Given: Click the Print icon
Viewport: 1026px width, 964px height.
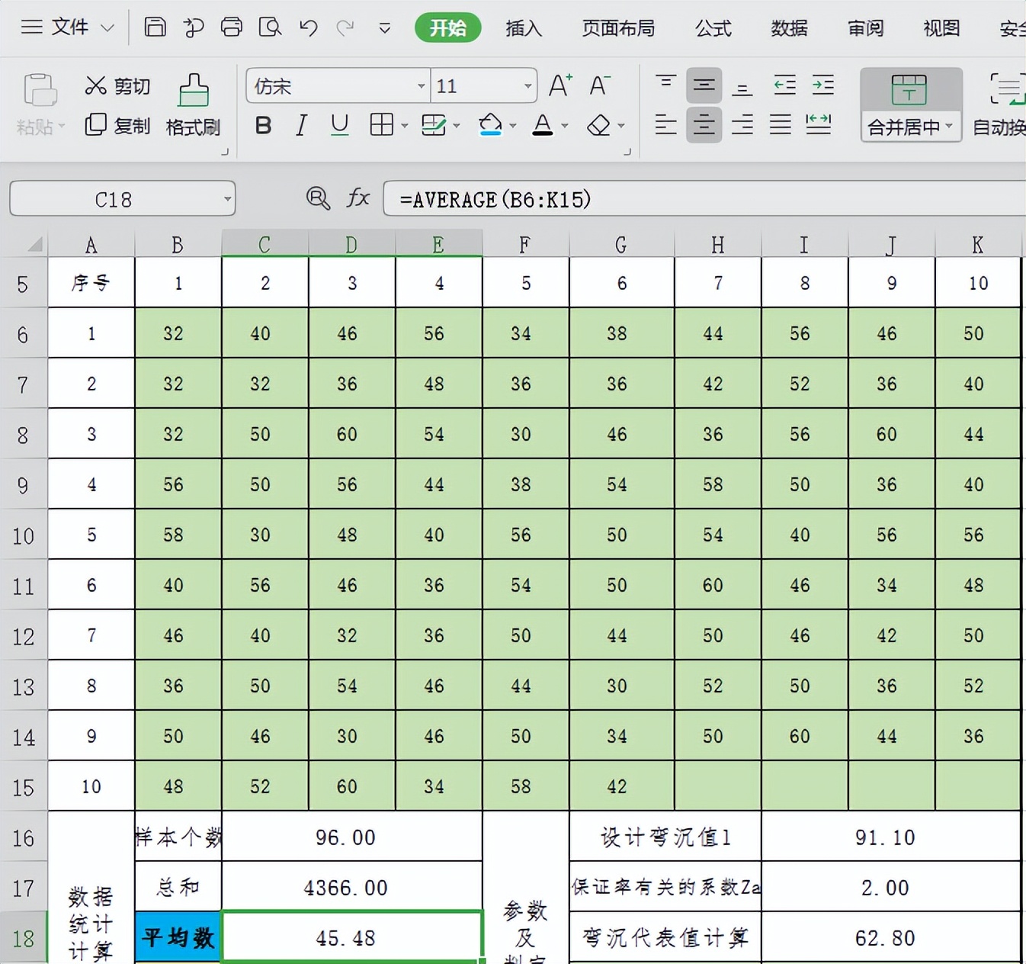Looking at the screenshot, I should tap(231, 27).
